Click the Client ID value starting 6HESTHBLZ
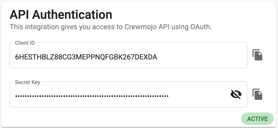Image resolution: width=278 pixels, height=128 pixels. tap(86, 57)
